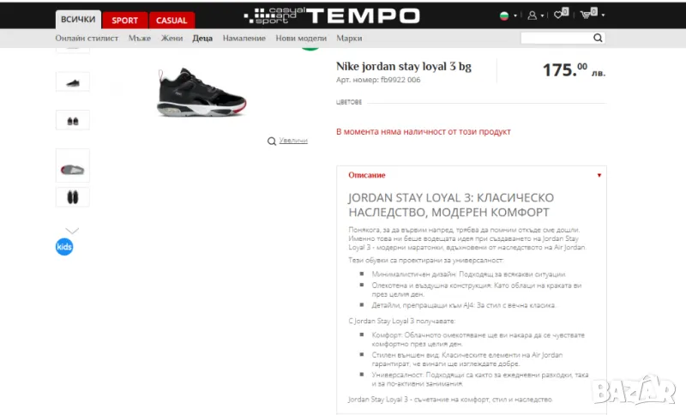Viewport: 686px width, 415px height.
Task: Click the Bulgarian flag language icon
Action: click(504, 15)
